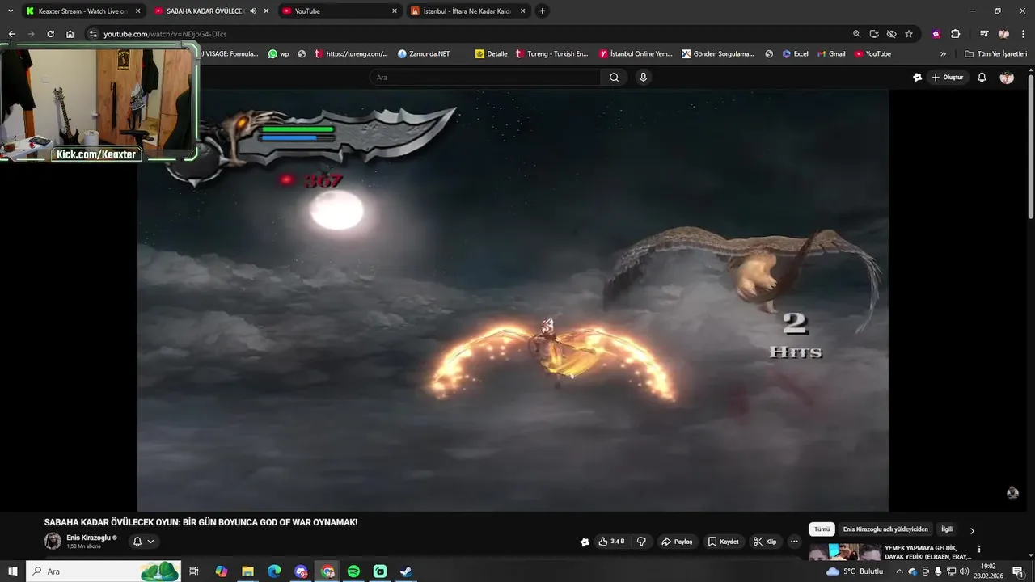This screenshot has width=1035, height=582.
Task: Open the browser home page
Action: tap(70, 34)
